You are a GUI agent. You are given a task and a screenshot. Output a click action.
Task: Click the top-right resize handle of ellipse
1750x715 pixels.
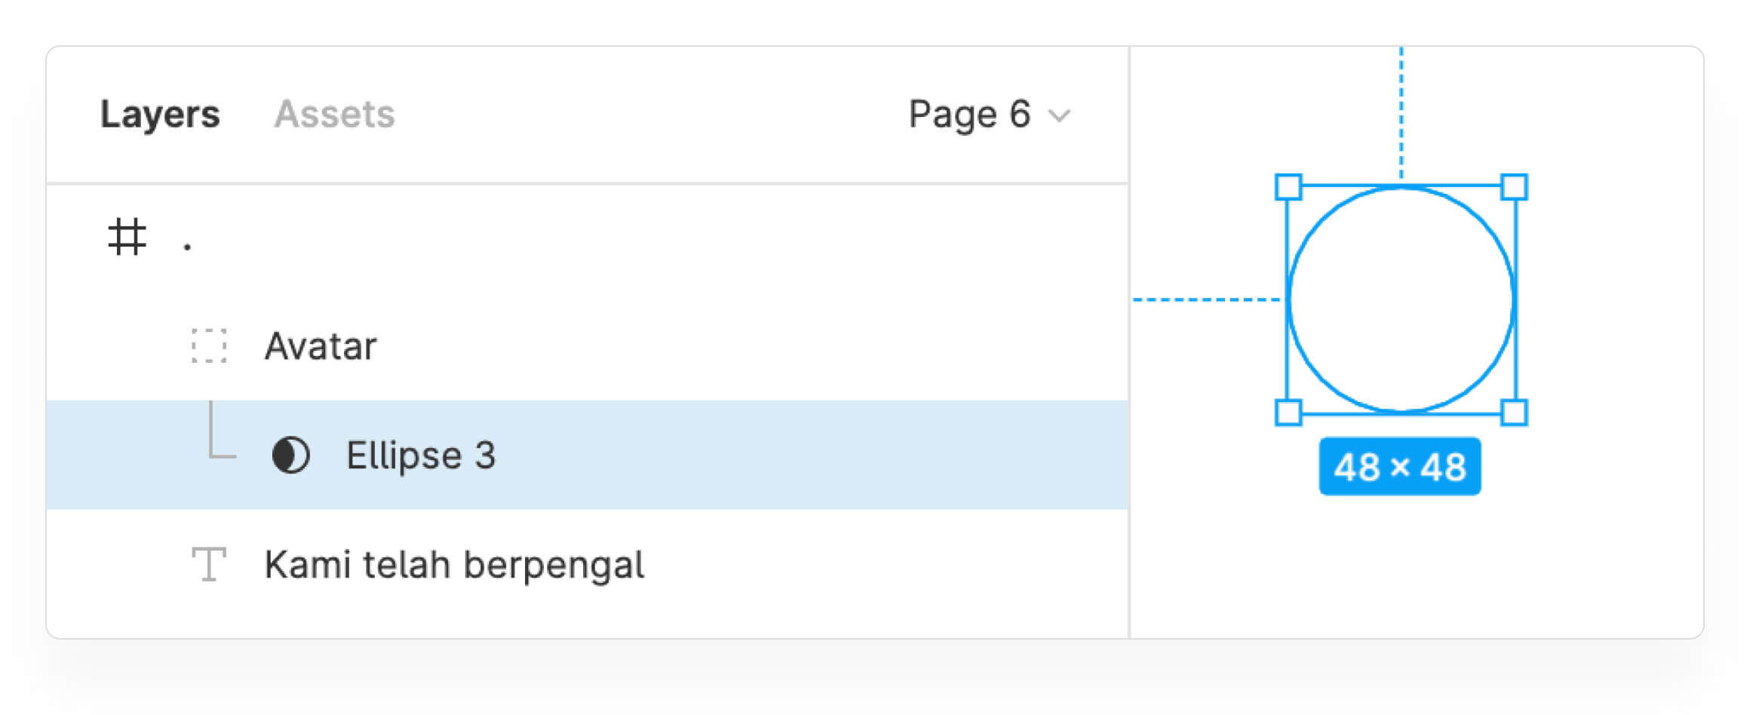coord(1514,187)
